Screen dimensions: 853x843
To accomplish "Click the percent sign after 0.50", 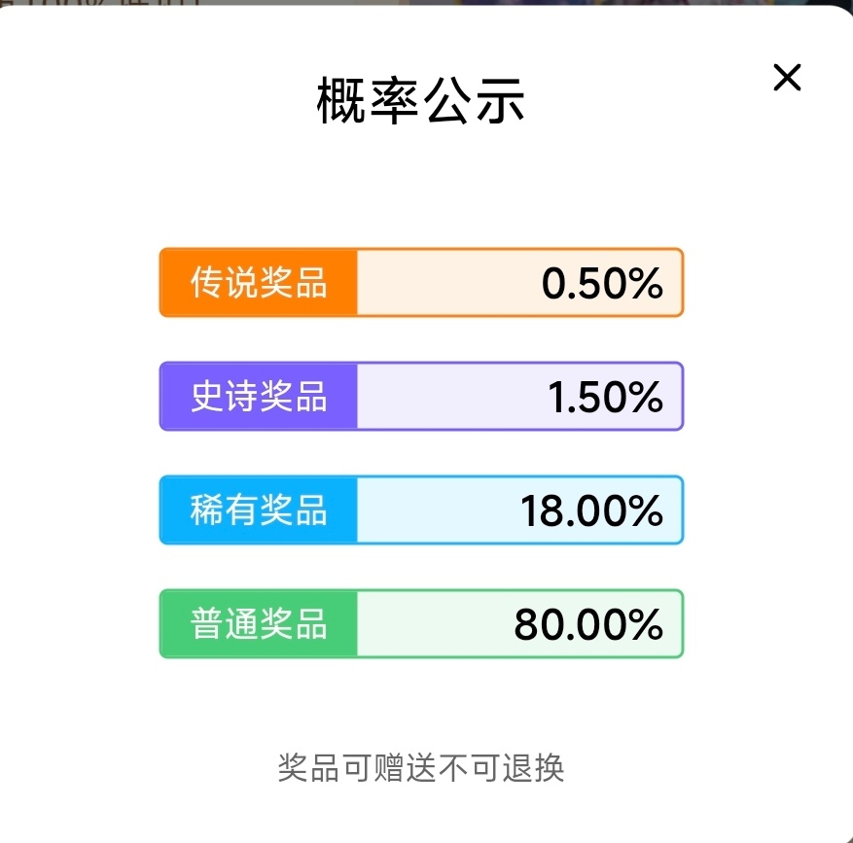I will 644,283.
